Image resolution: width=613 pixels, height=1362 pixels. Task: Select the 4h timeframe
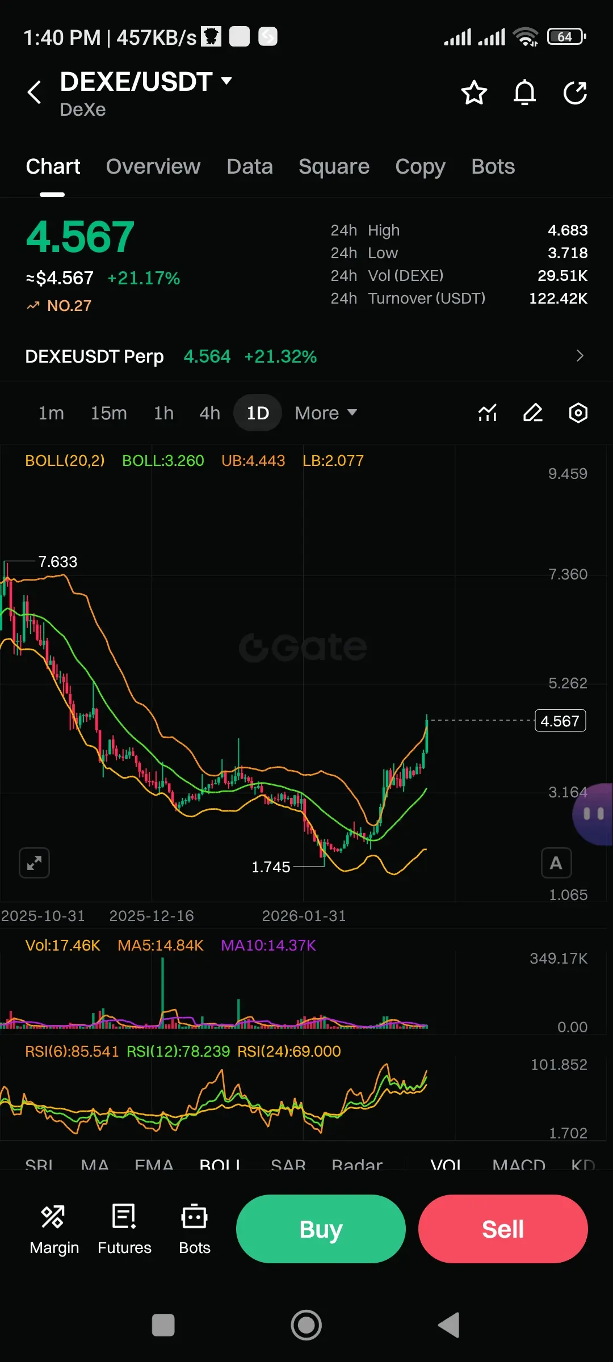[209, 413]
